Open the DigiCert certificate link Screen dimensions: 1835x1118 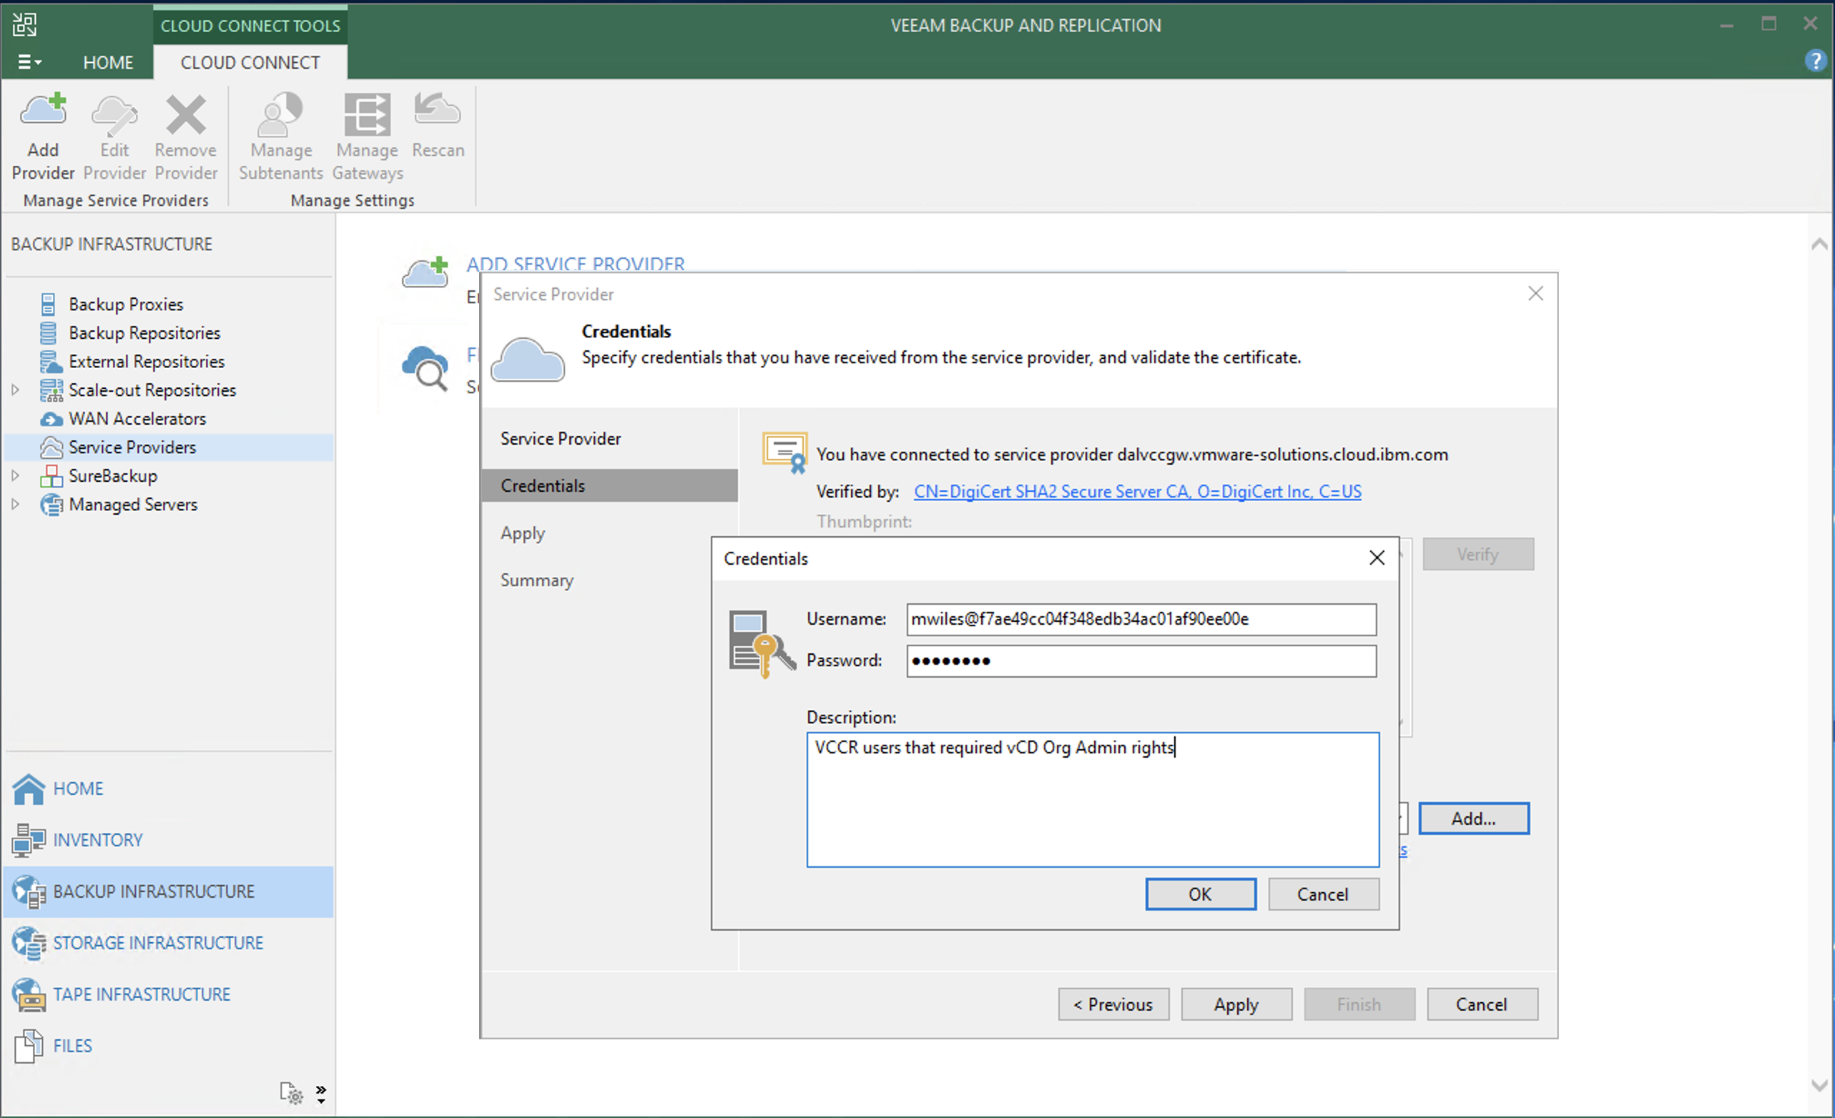[1137, 491]
